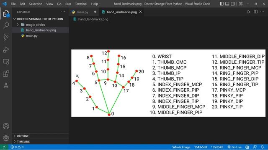Close the hand_landmarks.png tab
This screenshot has width=268, height=150.
tap(141, 12)
